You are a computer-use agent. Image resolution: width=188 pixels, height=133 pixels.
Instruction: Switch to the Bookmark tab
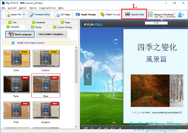pos(38,22)
